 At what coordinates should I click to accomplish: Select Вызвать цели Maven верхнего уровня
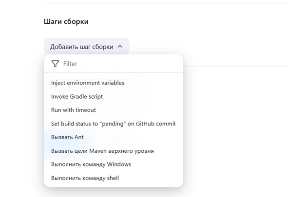click(114, 151)
